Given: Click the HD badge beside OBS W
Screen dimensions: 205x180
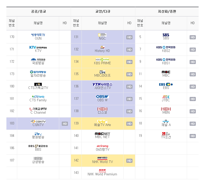Looking at the screenshot, I should (x=129, y=99).
